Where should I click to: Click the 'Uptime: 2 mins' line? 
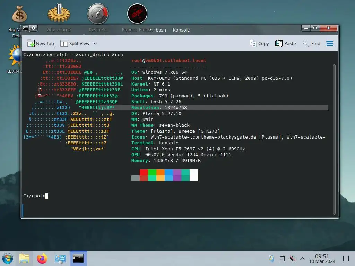(x=150, y=90)
